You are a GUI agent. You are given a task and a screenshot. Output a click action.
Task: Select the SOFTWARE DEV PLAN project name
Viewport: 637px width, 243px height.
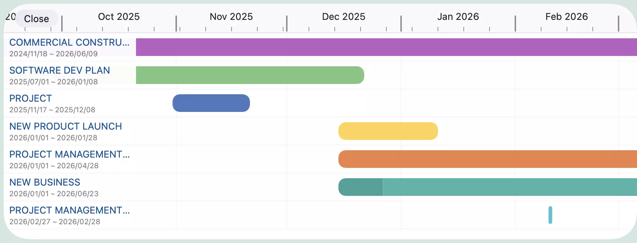pos(60,70)
